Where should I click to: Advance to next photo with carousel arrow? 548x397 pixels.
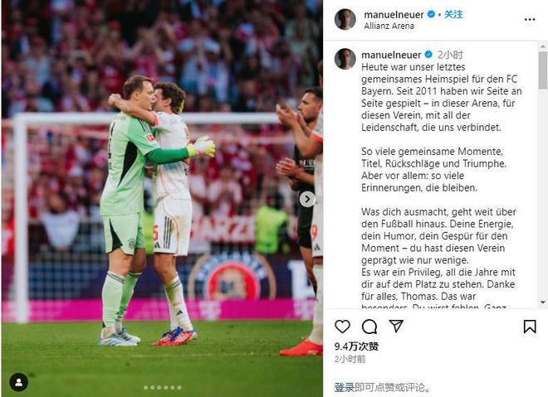click(x=307, y=199)
